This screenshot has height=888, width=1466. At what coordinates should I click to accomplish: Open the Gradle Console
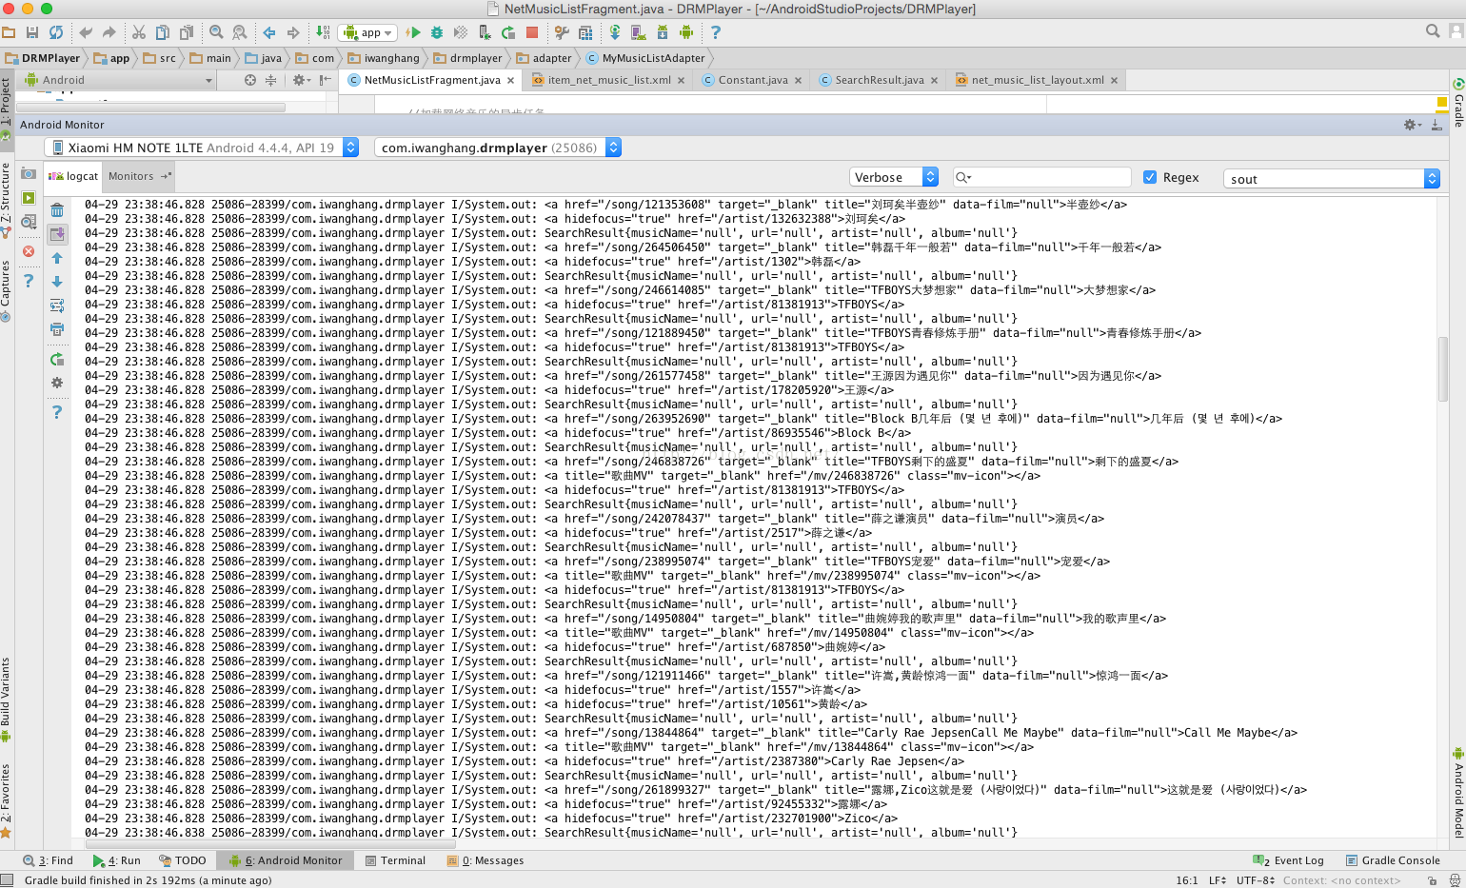(1392, 860)
